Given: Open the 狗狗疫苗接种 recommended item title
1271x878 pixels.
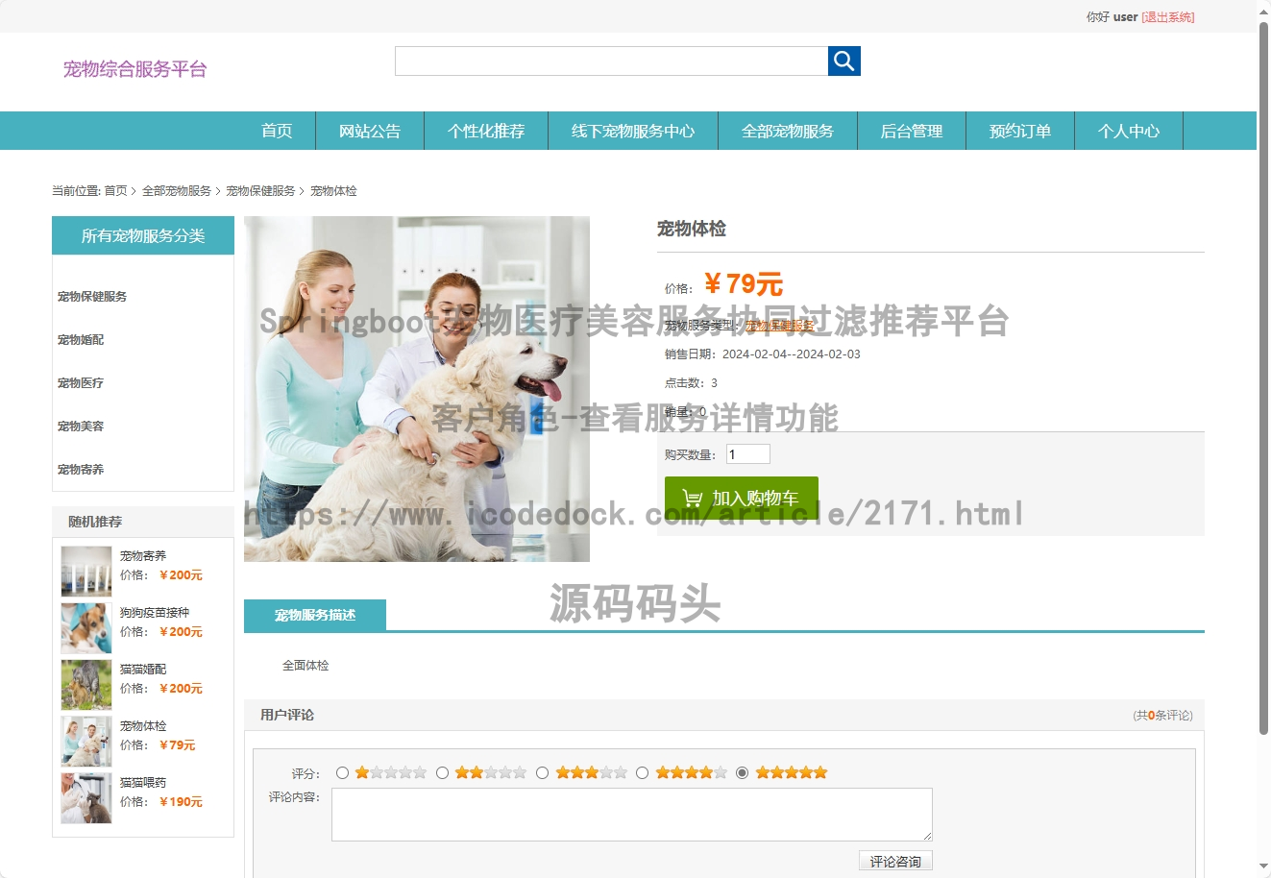Looking at the screenshot, I should [155, 613].
